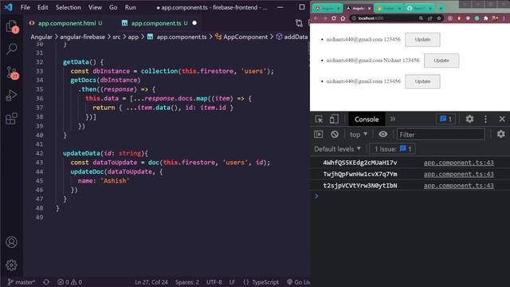Click the VS Code logo icon
510x287 pixels.
coord(8,7)
